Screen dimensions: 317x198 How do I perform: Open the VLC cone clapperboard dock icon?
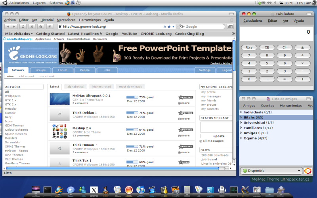(164, 190)
